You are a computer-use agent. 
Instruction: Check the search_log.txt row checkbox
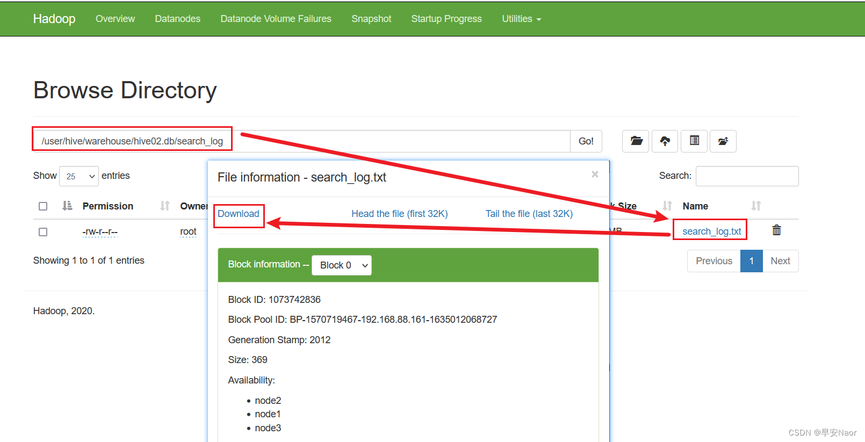(x=43, y=232)
